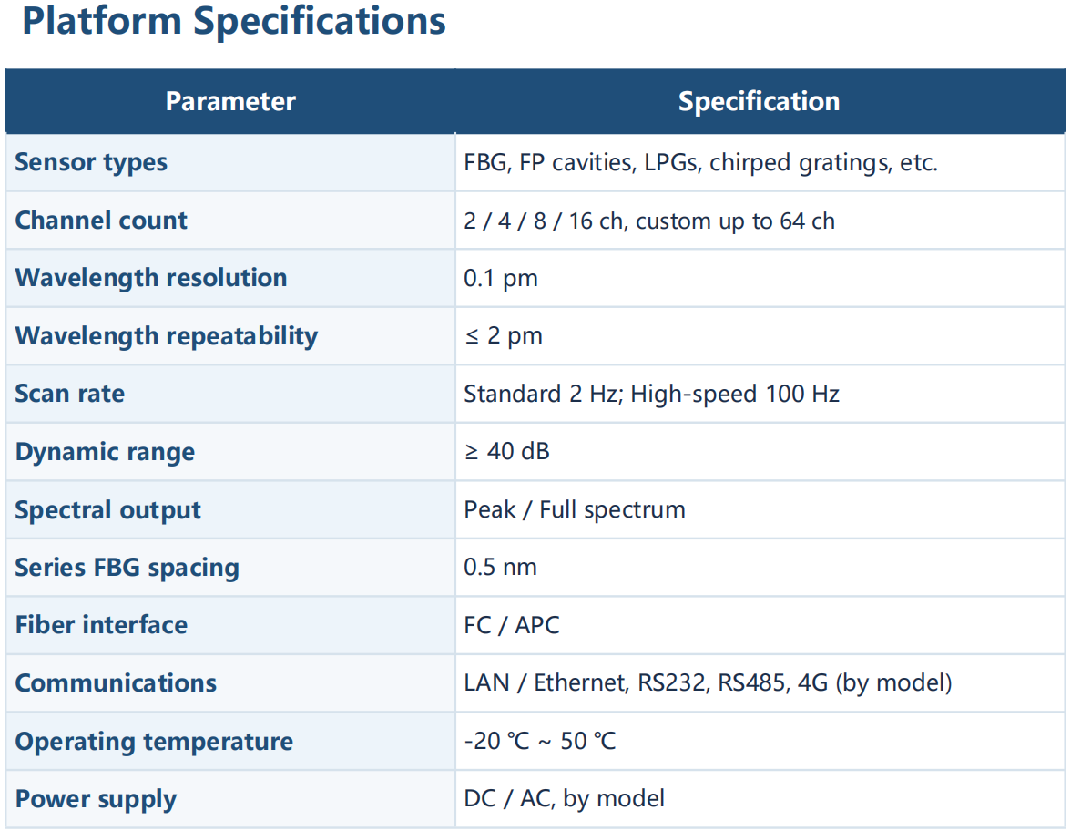Click the Platform Specifications heading

(x=233, y=22)
